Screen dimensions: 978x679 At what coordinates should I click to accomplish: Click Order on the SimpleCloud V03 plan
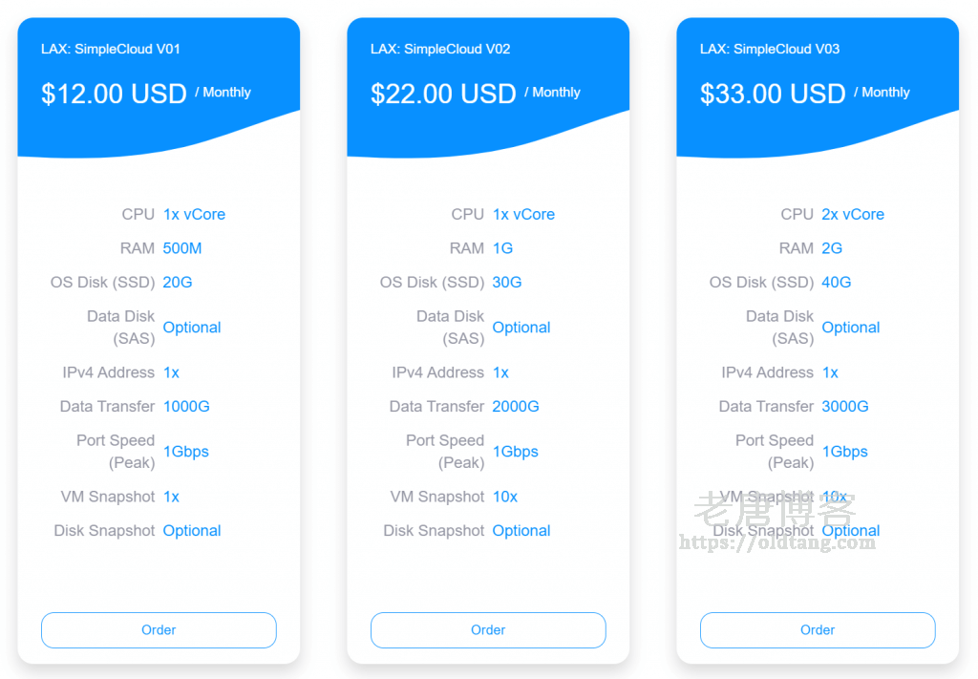click(x=817, y=630)
